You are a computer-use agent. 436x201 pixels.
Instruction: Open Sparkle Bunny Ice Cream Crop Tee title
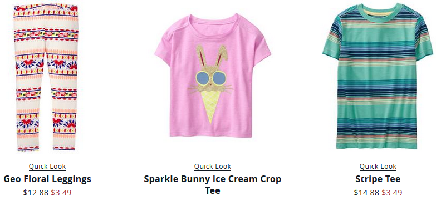[x=213, y=185]
